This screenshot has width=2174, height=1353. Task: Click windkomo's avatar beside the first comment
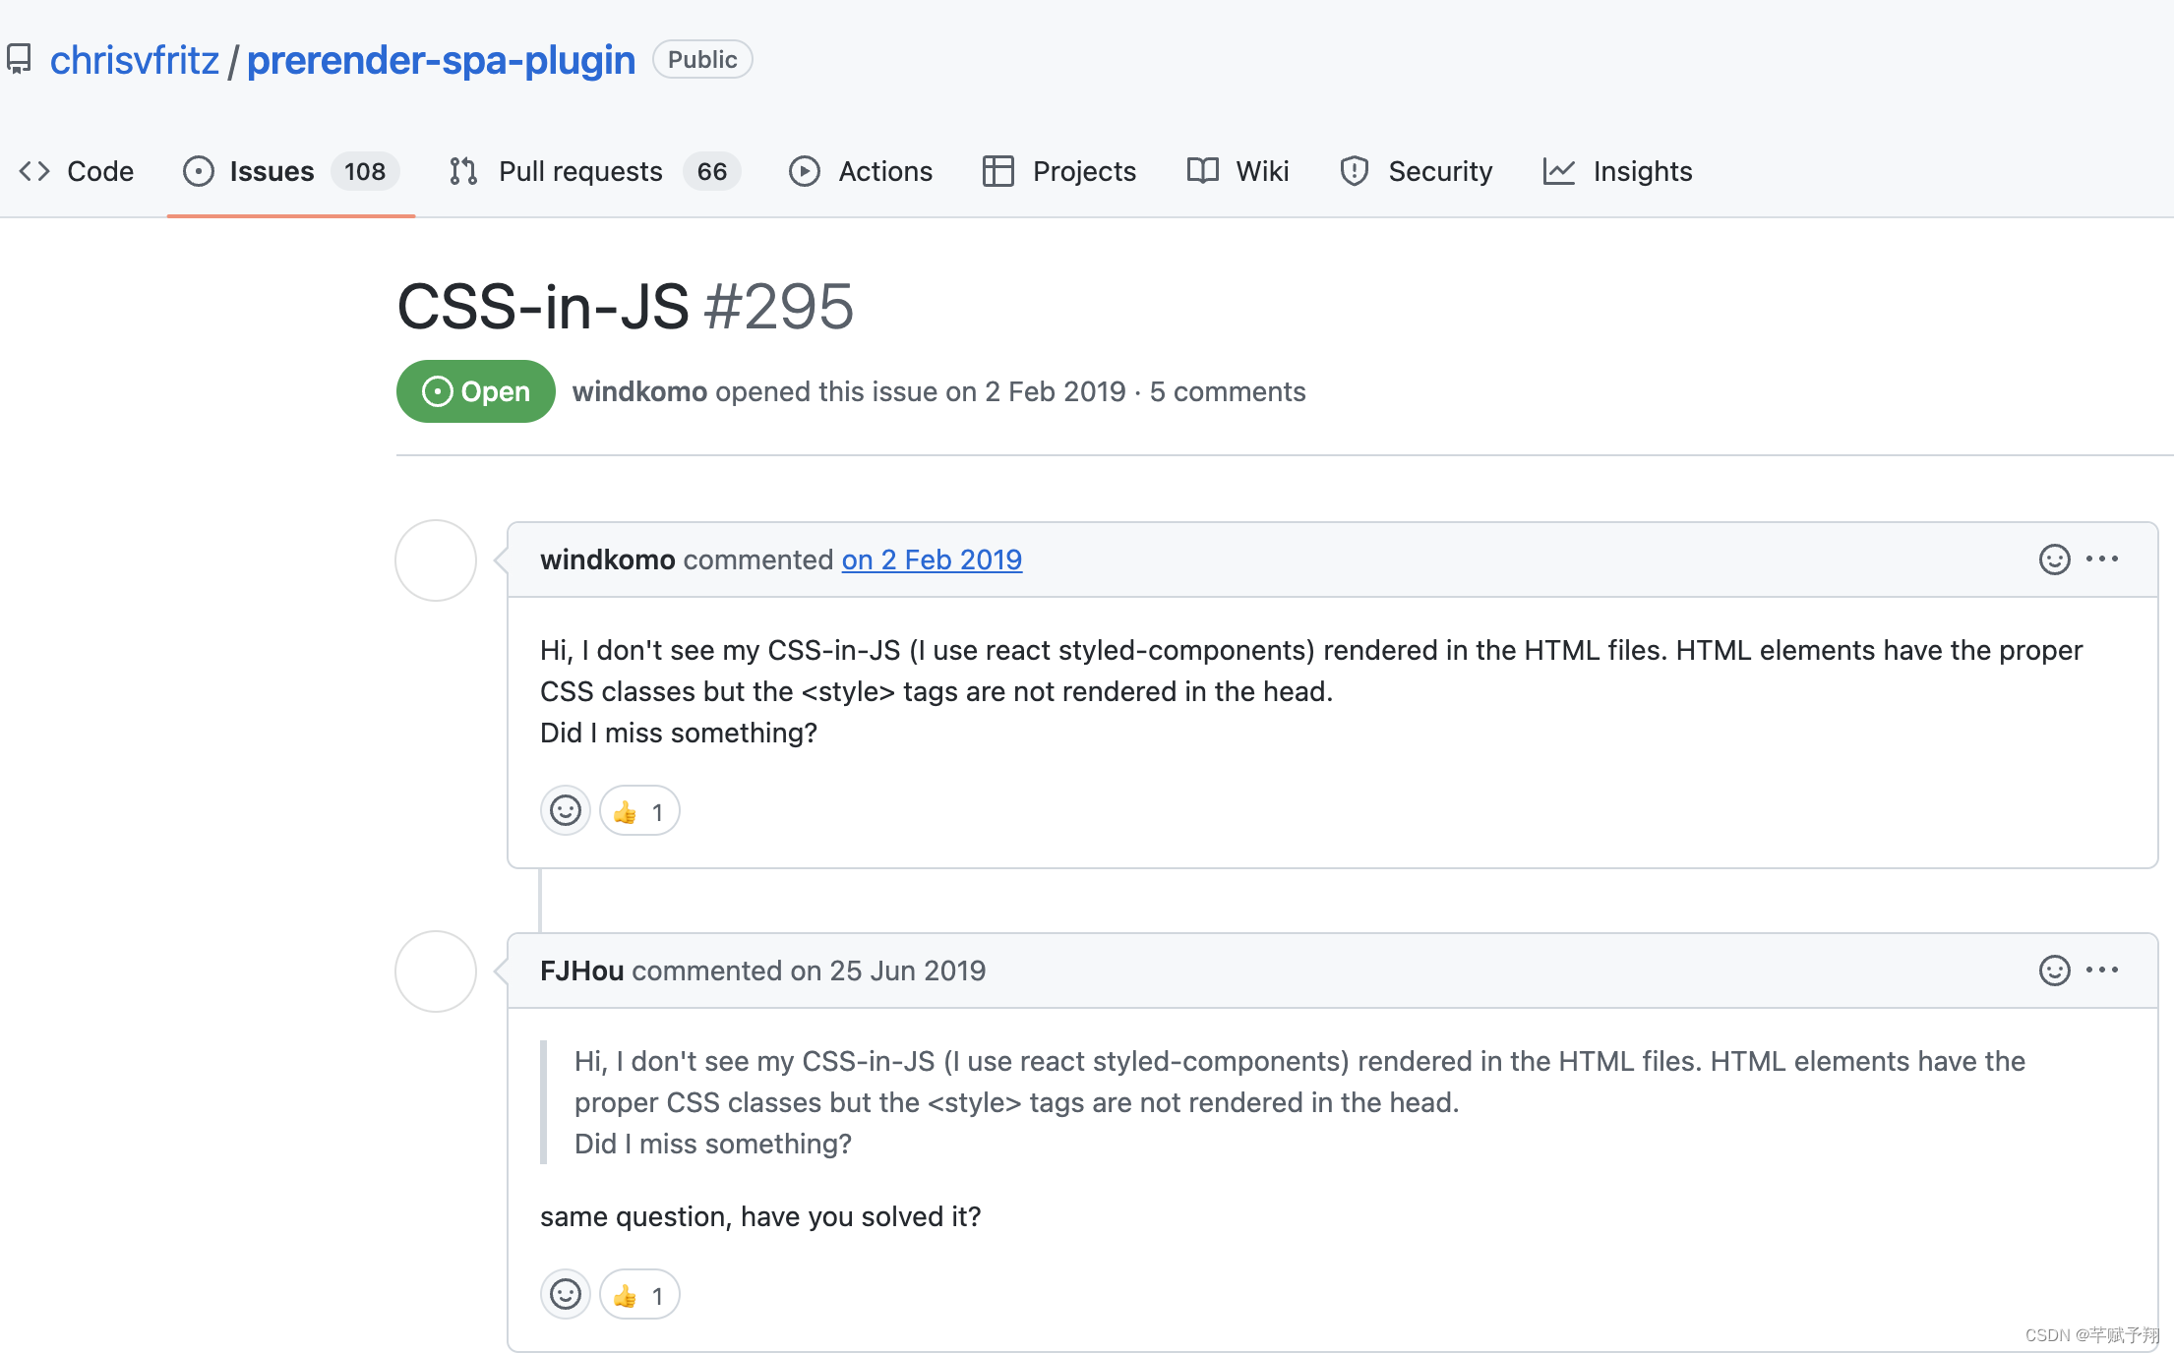(436, 560)
